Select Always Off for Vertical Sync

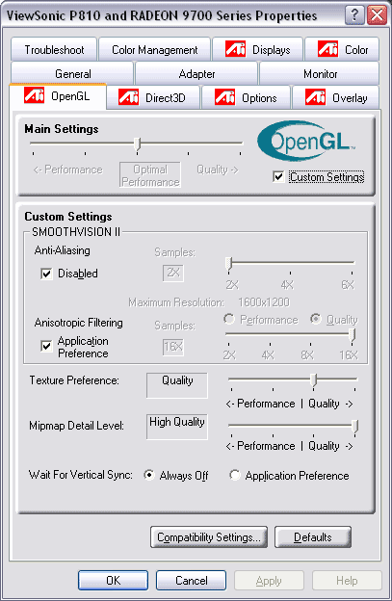[149, 475]
